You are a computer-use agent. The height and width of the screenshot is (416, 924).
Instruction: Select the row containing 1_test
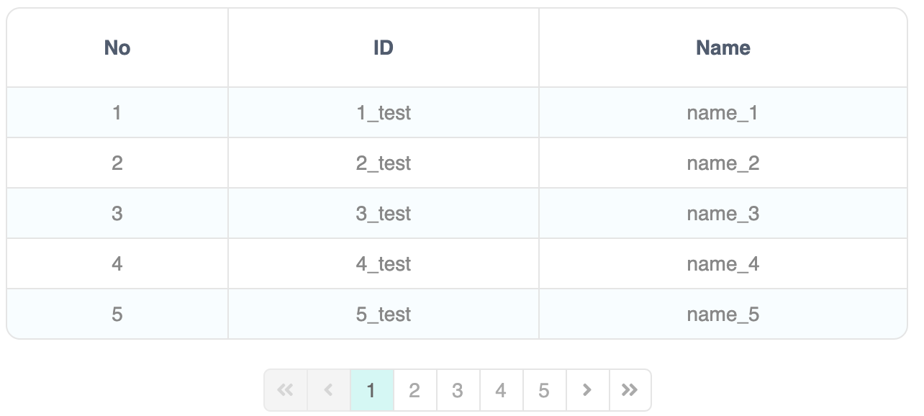click(384, 112)
